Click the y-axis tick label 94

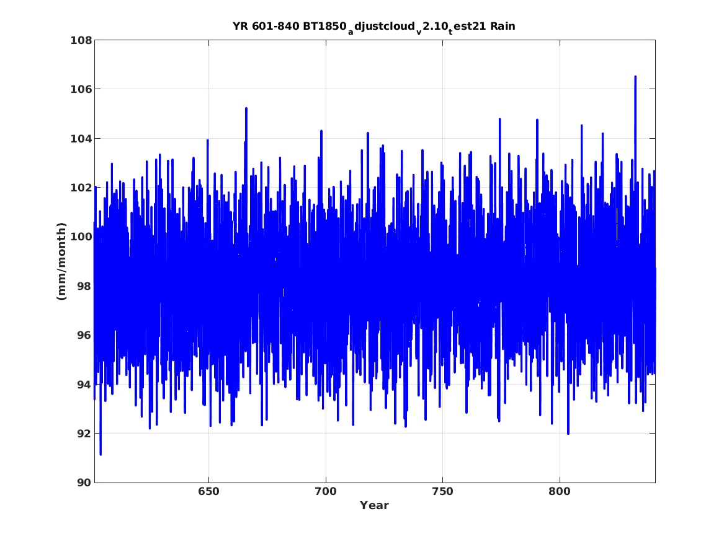(84, 385)
